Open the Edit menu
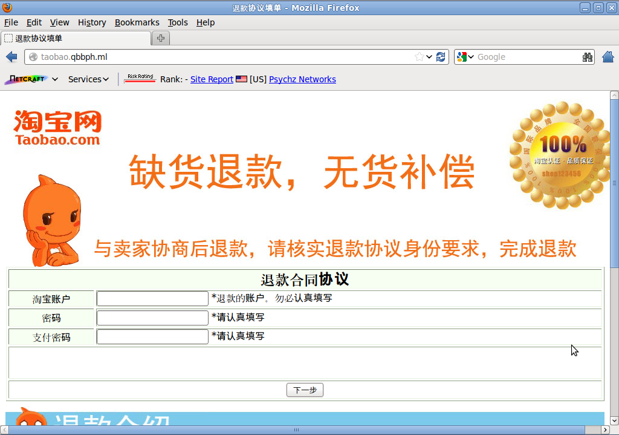 34,22
